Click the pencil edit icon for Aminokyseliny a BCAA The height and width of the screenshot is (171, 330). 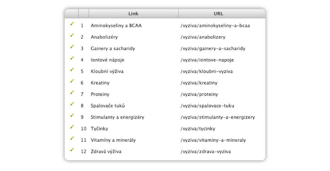[72, 24]
